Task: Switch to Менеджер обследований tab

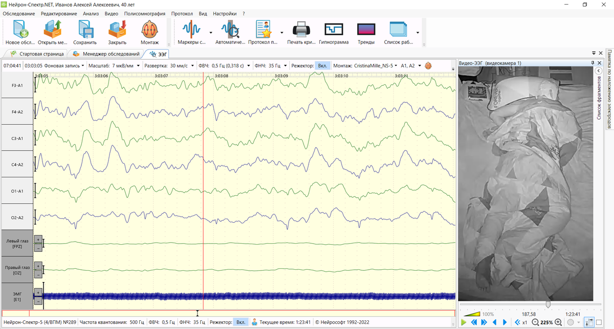Action: point(110,54)
